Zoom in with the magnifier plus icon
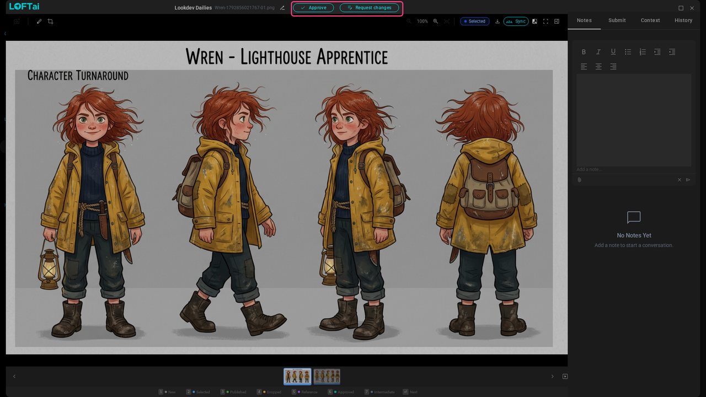 coord(436,22)
